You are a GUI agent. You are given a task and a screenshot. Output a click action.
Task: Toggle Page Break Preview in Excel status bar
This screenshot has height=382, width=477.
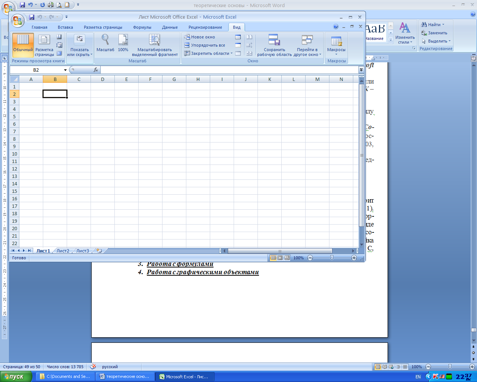[287, 258]
